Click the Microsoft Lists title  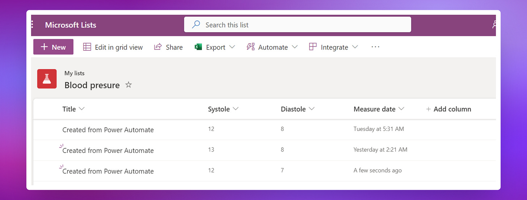pyautogui.click(x=71, y=25)
